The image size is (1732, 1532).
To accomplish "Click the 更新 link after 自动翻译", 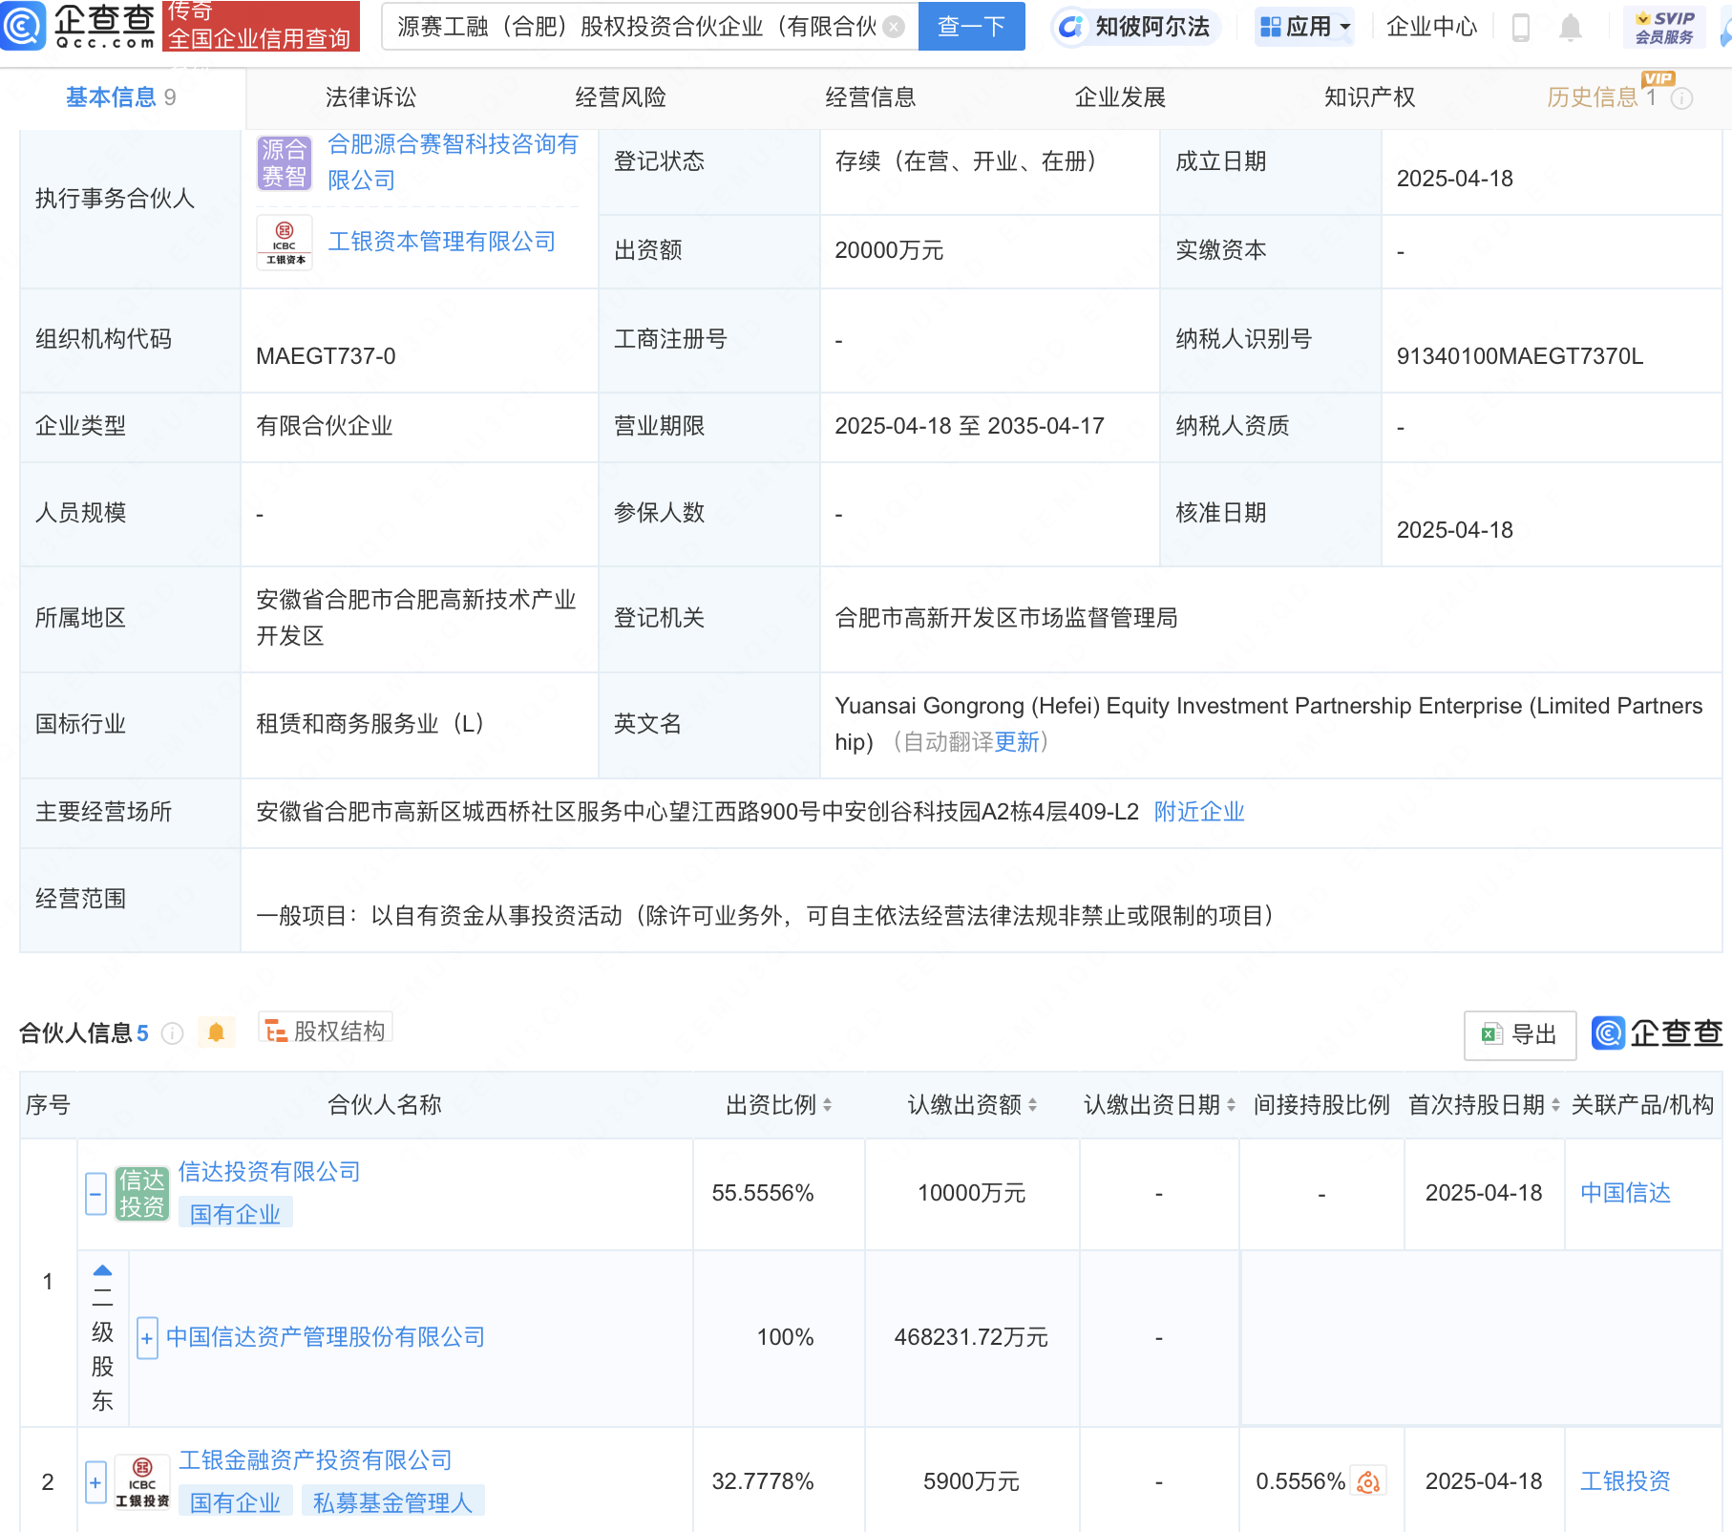I will pyautogui.click(x=1016, y=742).
